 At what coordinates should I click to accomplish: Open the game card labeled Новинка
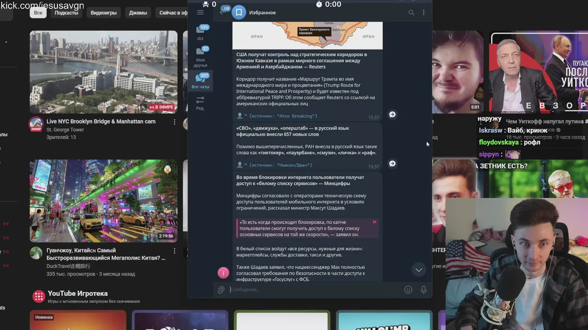pyautogui.click(x=78, y=320)
